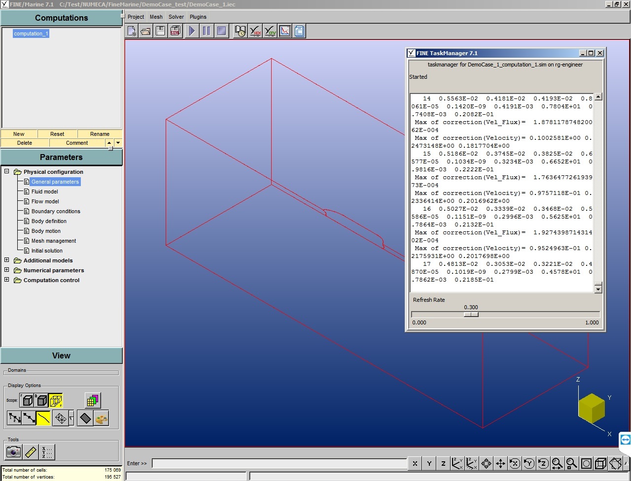The width and height of the screenshot is (631, 481).
Task: Open the task scheduler clock icon
Action: pos(240,32)
